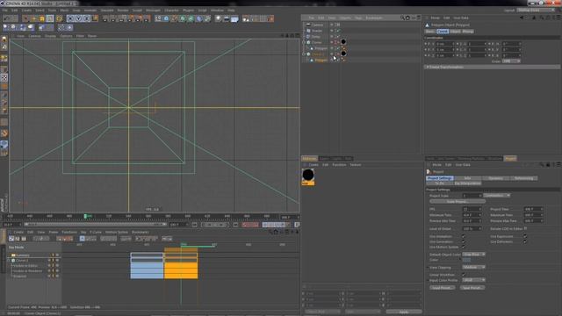
Task: Switch to the Coord. tab in Attributes
Action: 443,32
